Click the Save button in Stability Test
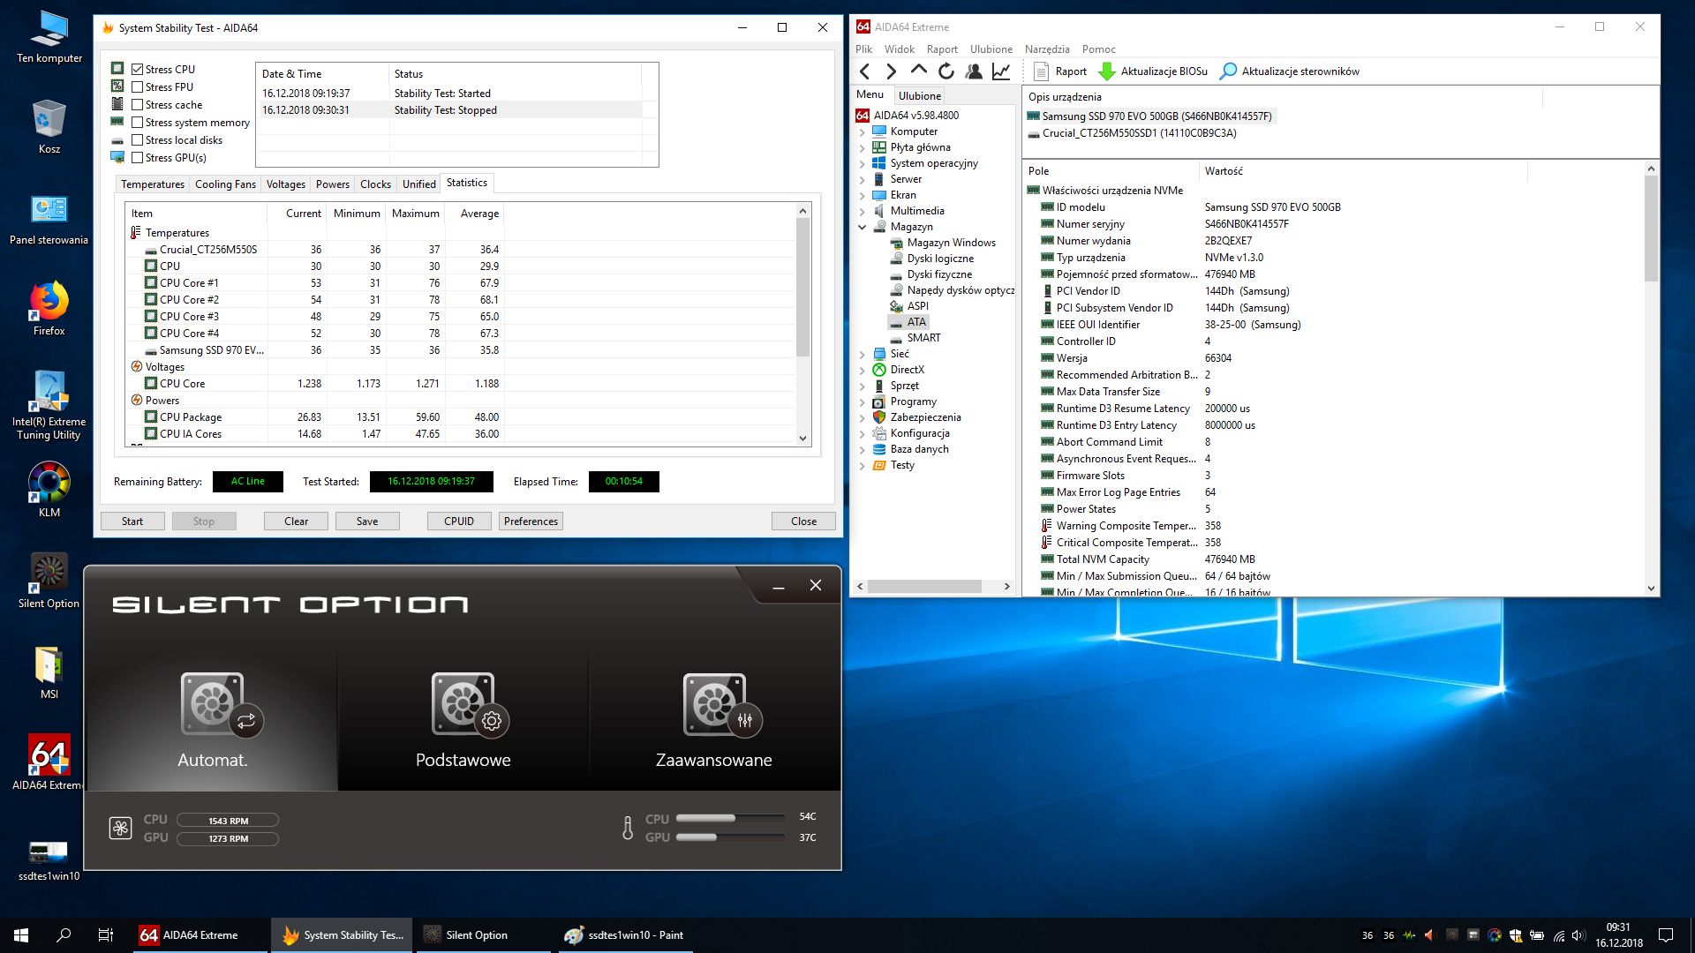 pyautogui.click(x=367, y=522)
